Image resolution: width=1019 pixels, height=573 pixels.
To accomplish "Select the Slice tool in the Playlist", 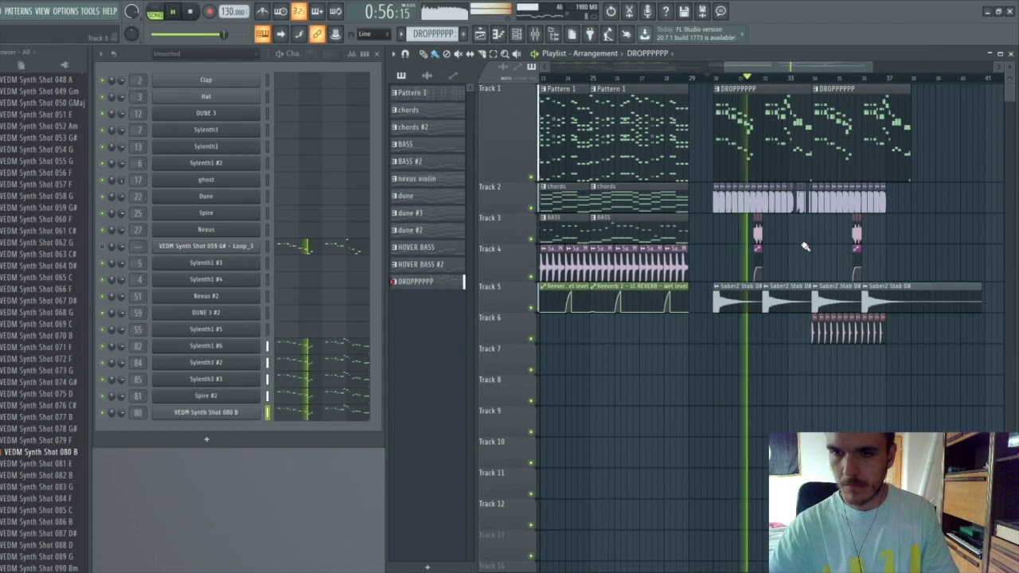I will (x=482, y=53).
